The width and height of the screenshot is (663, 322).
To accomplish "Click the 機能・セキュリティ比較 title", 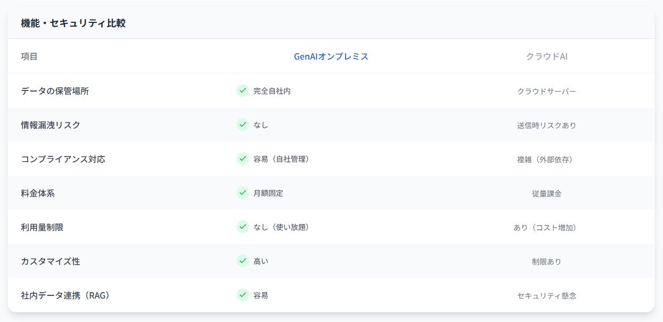I will 73,23.
